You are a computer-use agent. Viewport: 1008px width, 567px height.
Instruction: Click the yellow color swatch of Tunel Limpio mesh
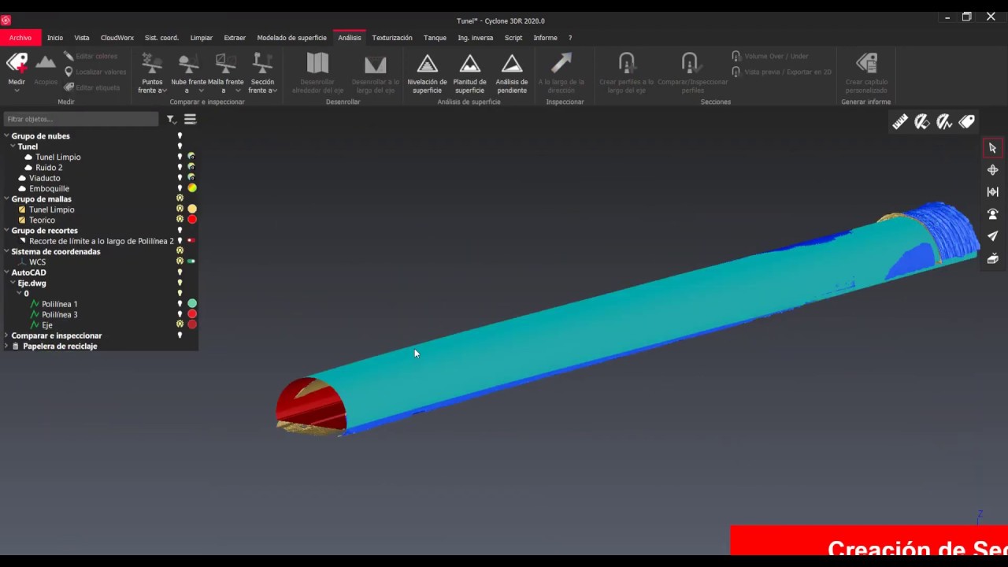click(x=192, y=209)
